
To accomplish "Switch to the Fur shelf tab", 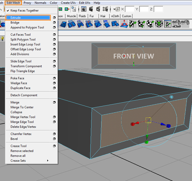I will [92, 16].
